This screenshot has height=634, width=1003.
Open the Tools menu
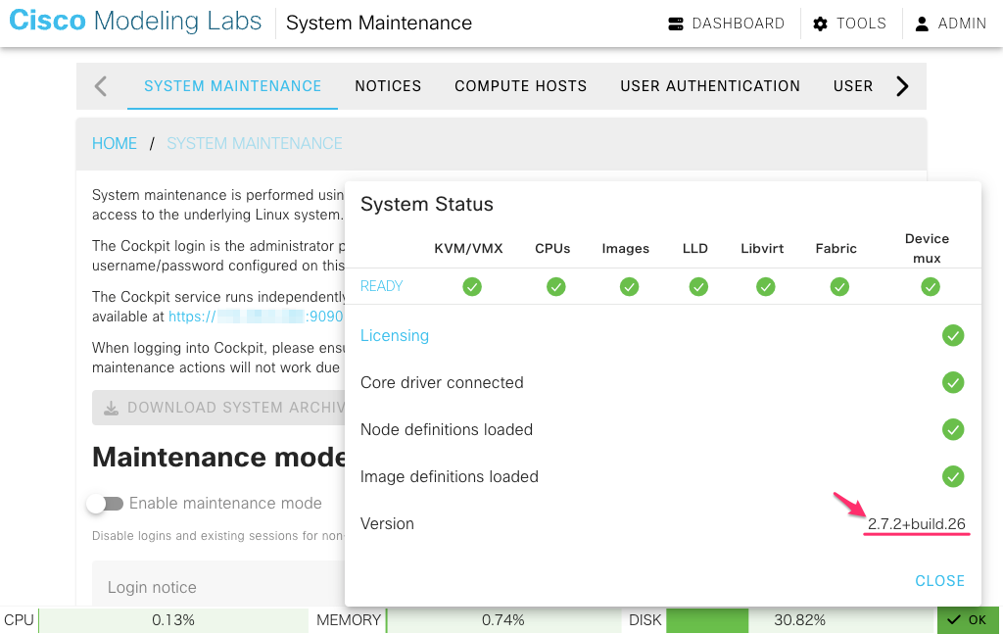[849, 24]
